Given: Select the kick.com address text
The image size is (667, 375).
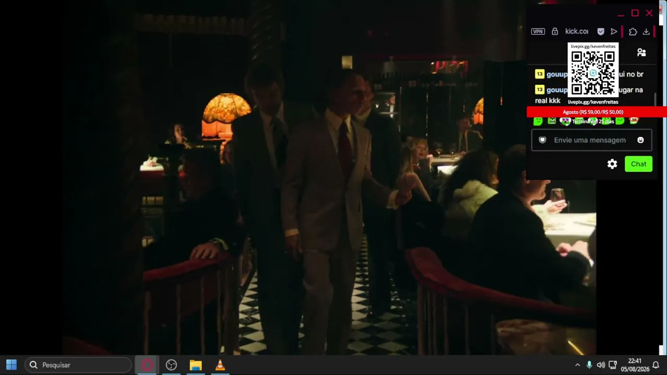Looking at the screenshot, I should (x=576, y=31).
